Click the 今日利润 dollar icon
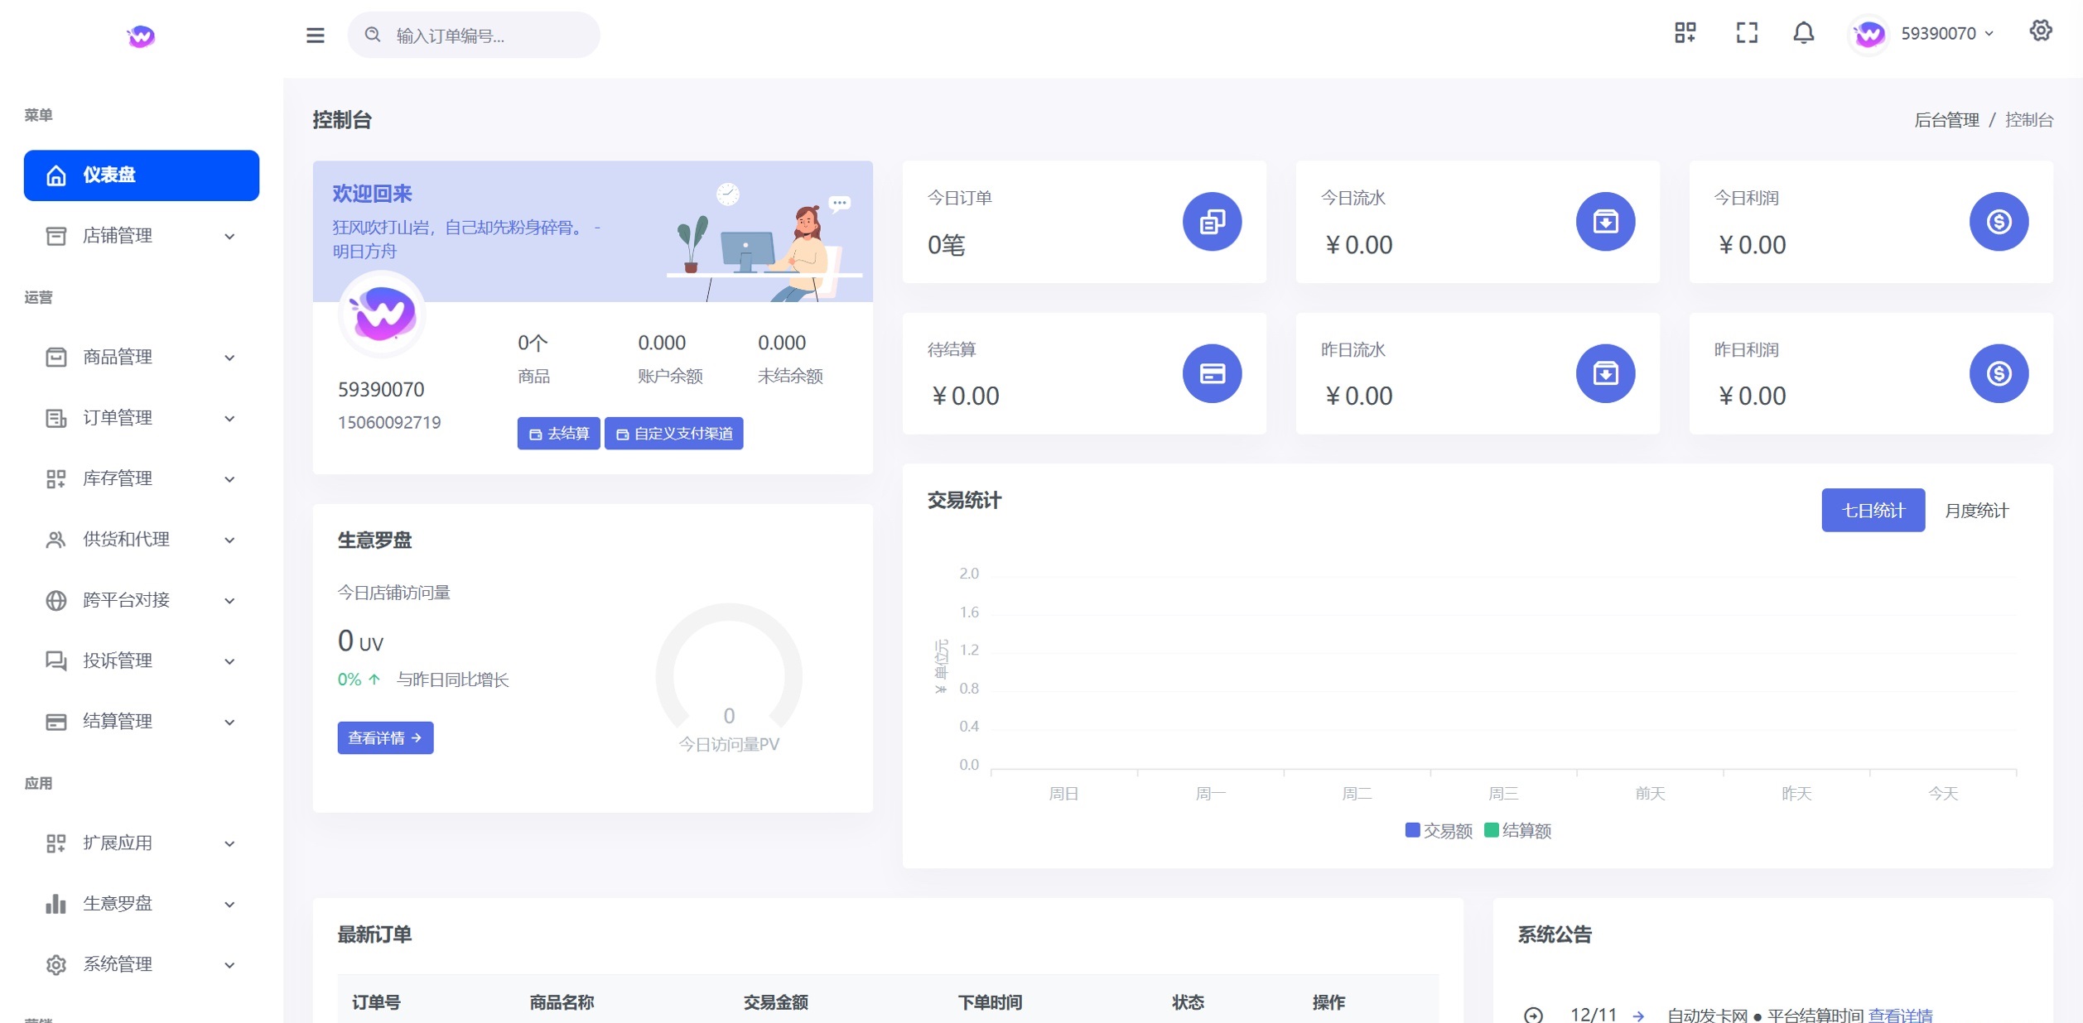The image size is (2083, 1023). pyautogui.click(x=1999, y=222)
